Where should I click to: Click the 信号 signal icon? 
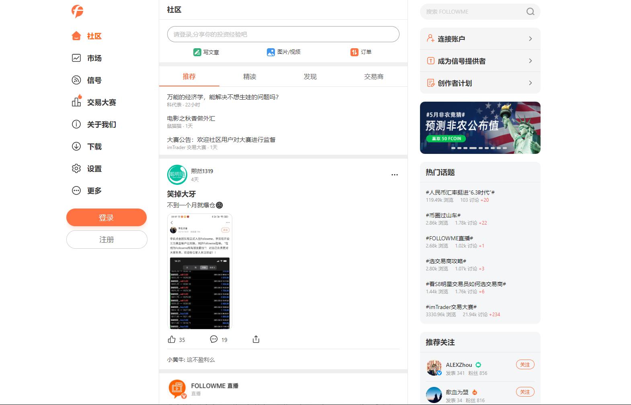click(76, 80)
